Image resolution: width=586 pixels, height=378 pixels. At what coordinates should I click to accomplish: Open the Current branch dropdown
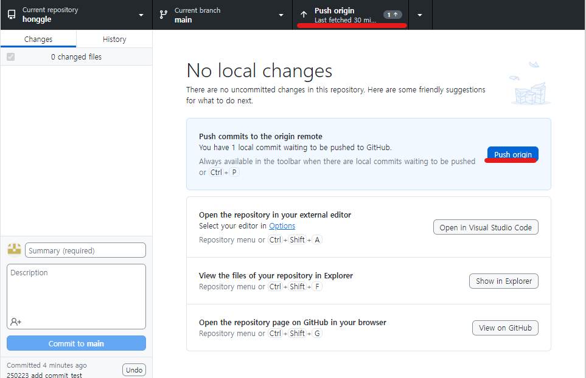tap(222, 15)
